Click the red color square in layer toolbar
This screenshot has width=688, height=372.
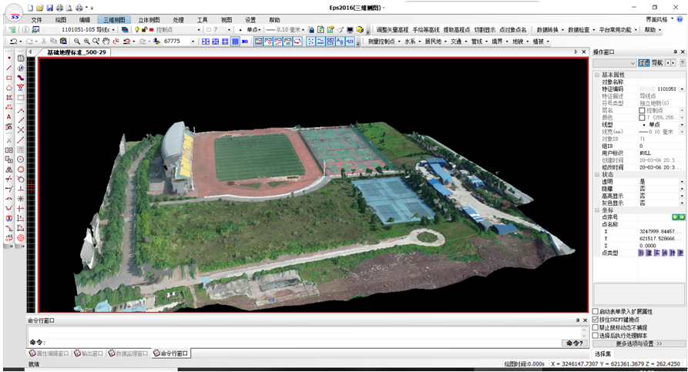click(151, 30)
